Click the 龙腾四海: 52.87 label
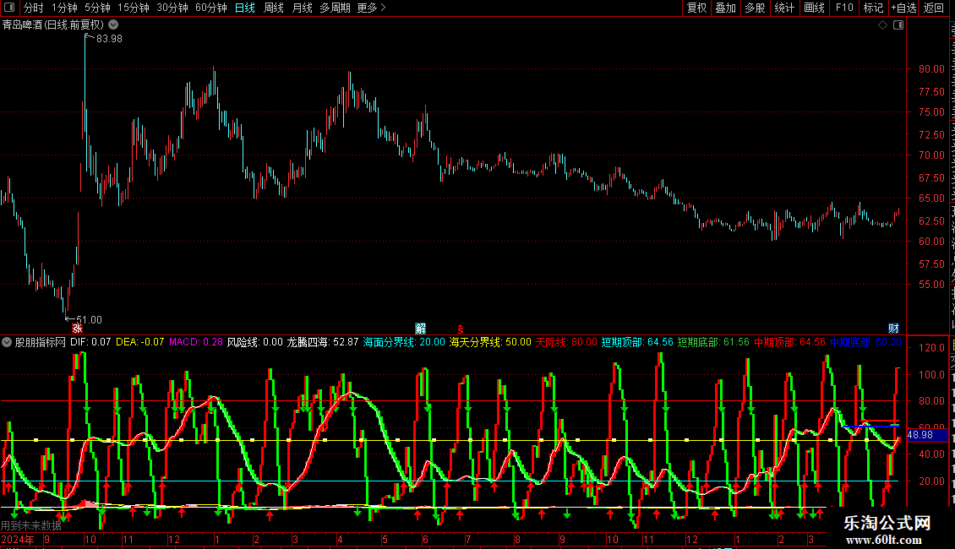 [323, 342]
